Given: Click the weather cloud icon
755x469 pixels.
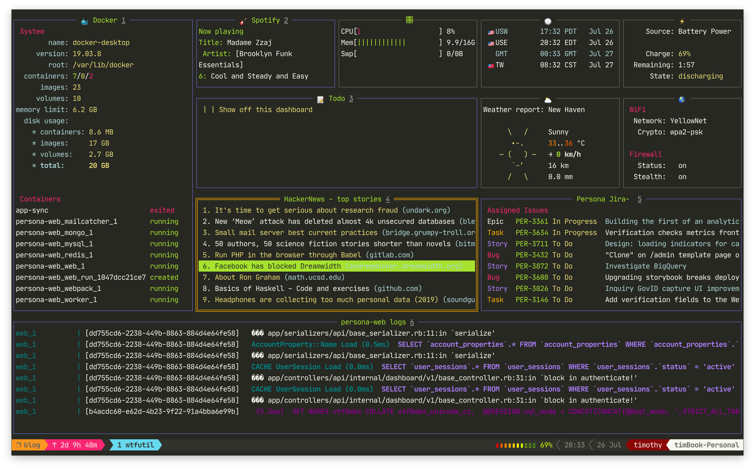Looking at the screenshot, I should tap(548, 100).
